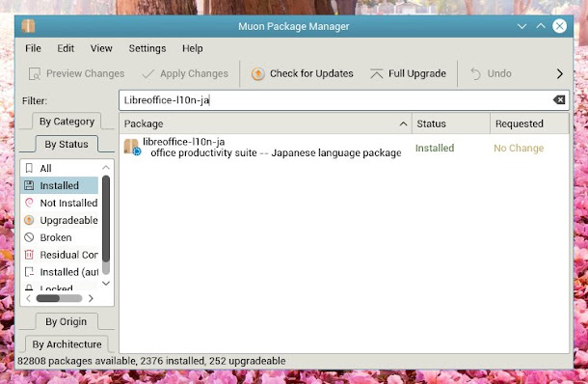Screen dimensions: 588x384
Task: Click Check for Updates
Action: tap(303, 73)
